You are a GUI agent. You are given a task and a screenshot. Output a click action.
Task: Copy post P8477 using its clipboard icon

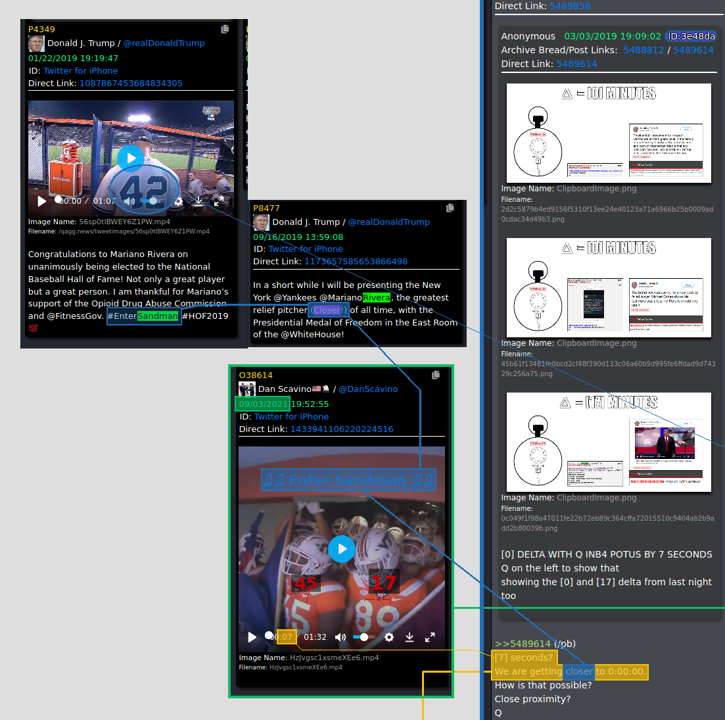[450, 208]
